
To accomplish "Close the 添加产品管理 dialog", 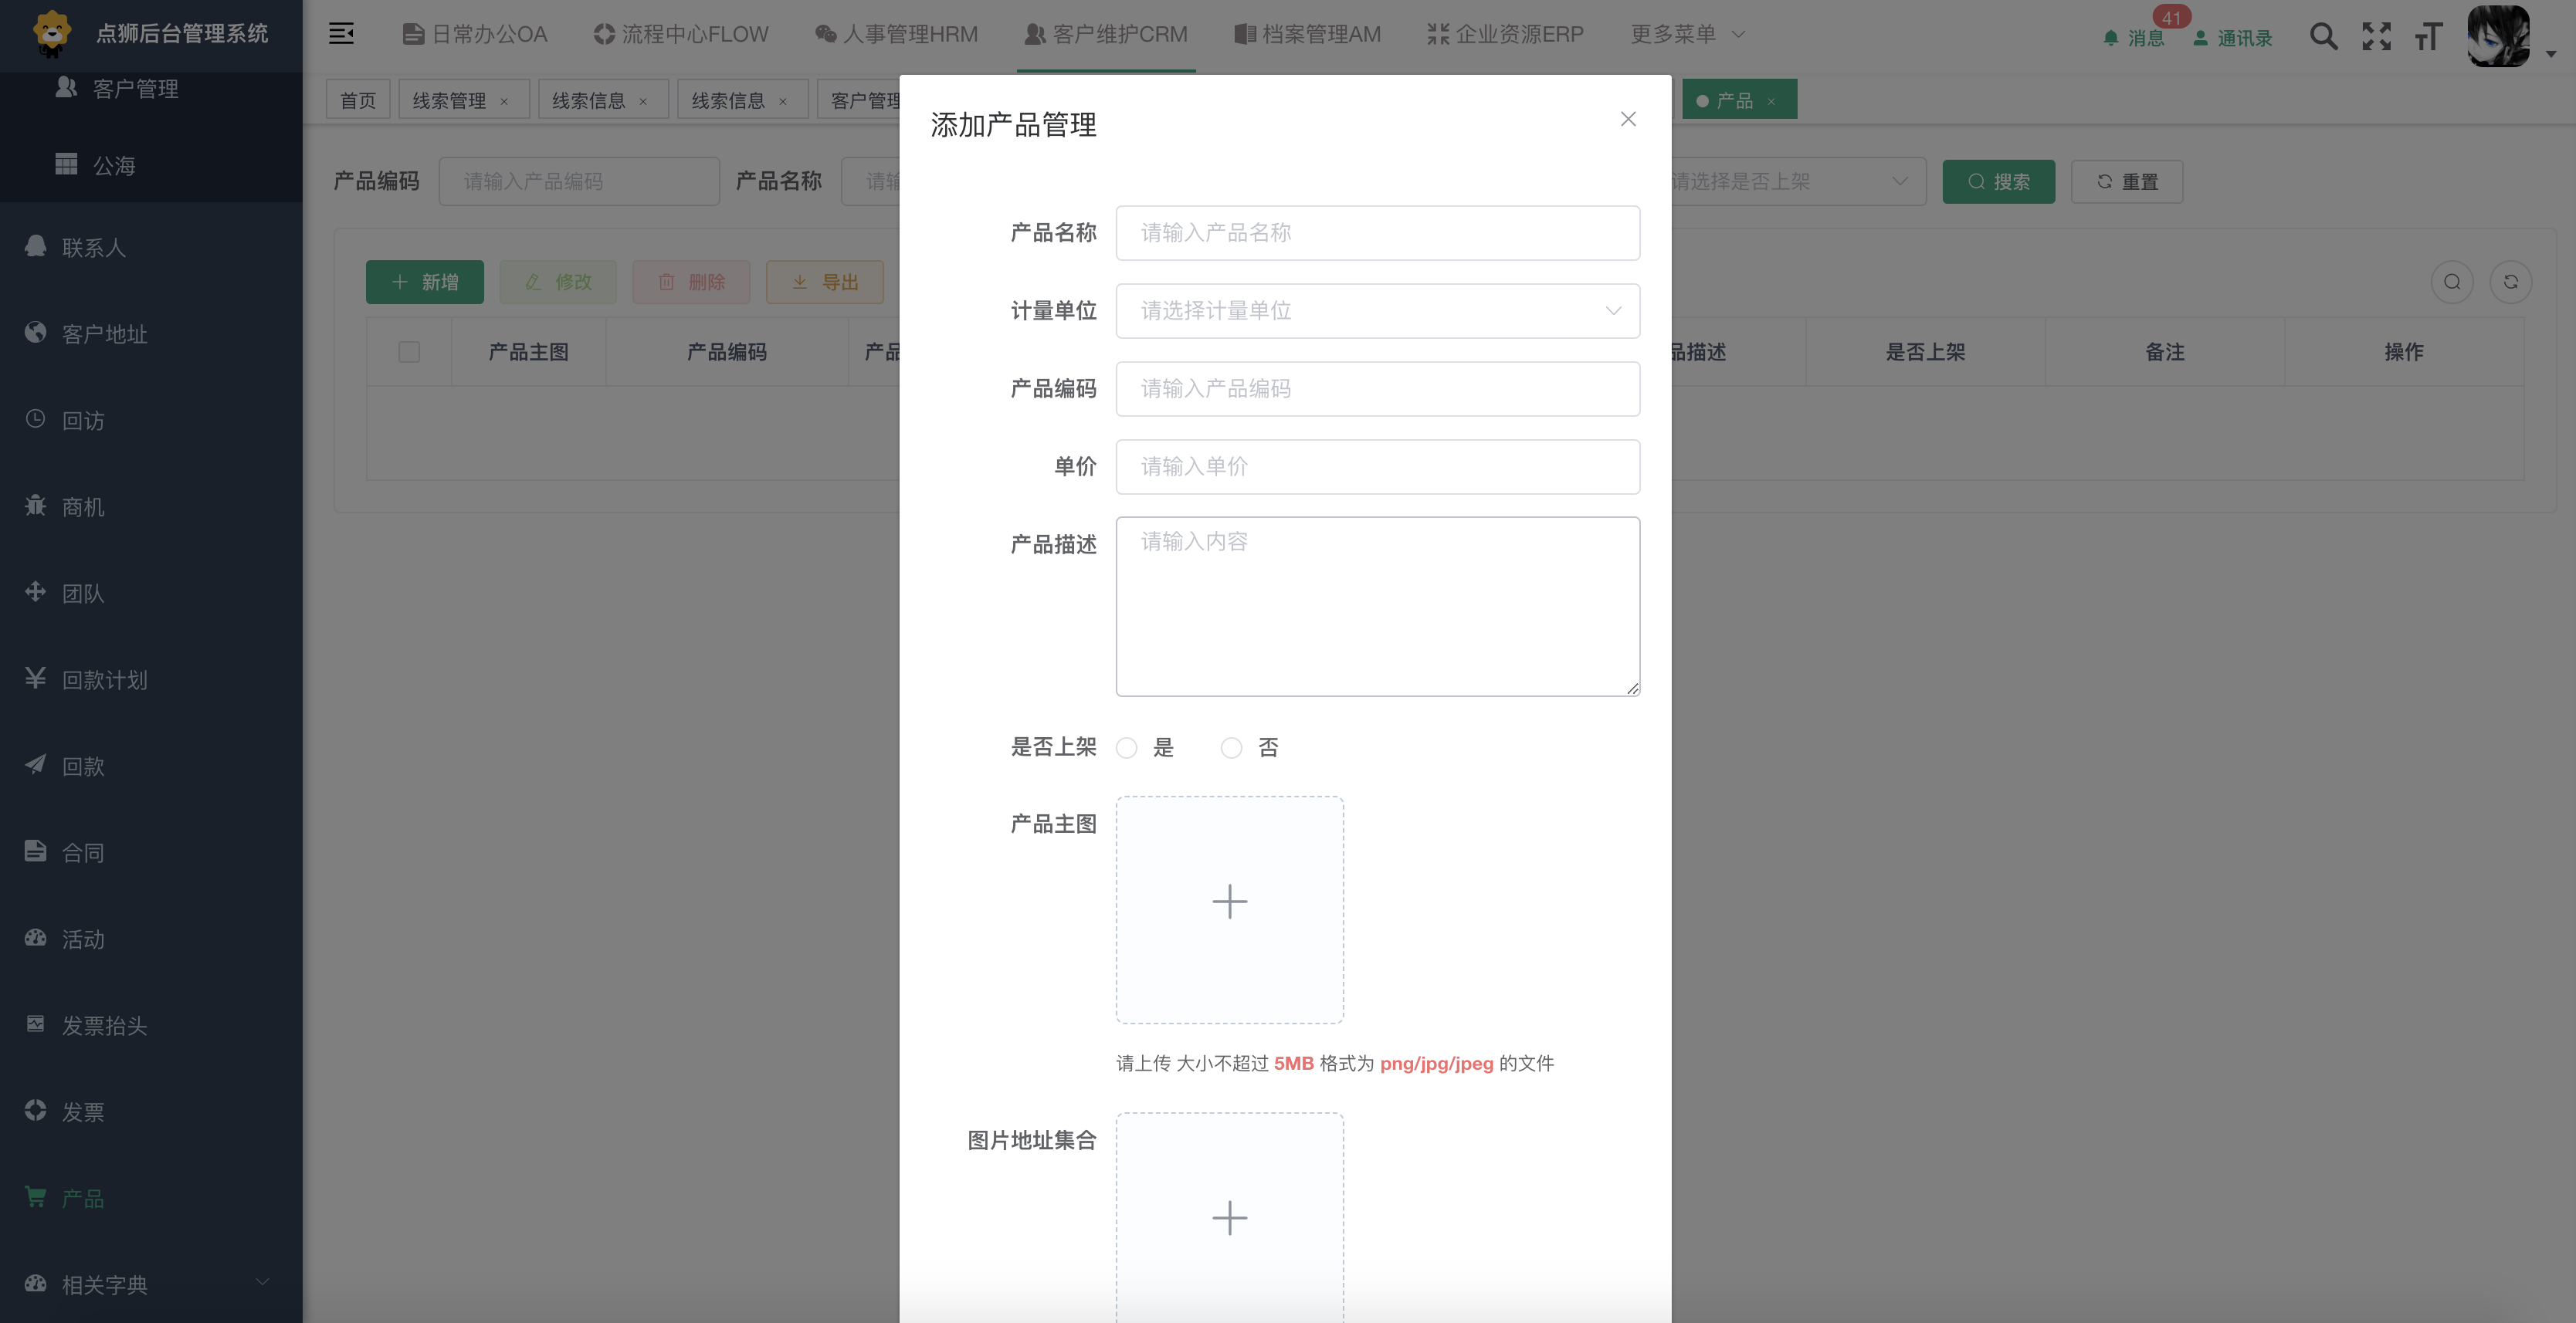I will tap(1628, 119).
